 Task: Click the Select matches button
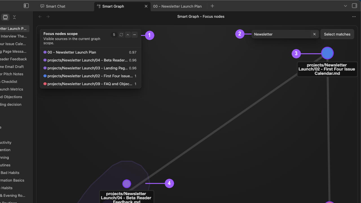pyautogui.click(x=337, y=34)
